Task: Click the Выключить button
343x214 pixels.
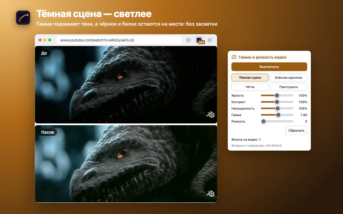Action: point(269,67)
